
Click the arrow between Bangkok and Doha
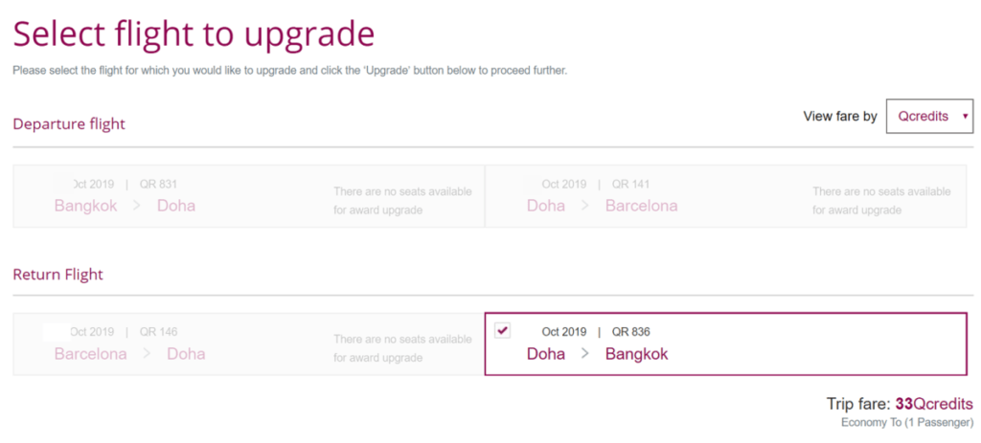pos(137,206)
